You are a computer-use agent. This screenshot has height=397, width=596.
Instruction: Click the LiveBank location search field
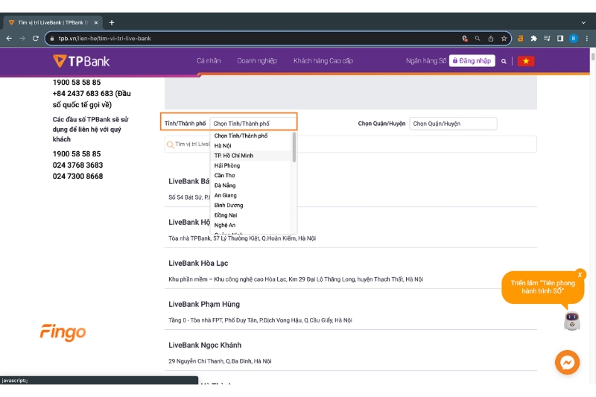click(350, 144)
